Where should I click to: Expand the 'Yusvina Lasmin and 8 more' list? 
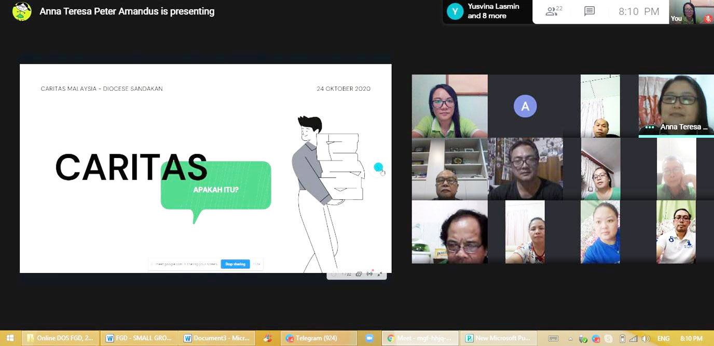coord(487,11)
